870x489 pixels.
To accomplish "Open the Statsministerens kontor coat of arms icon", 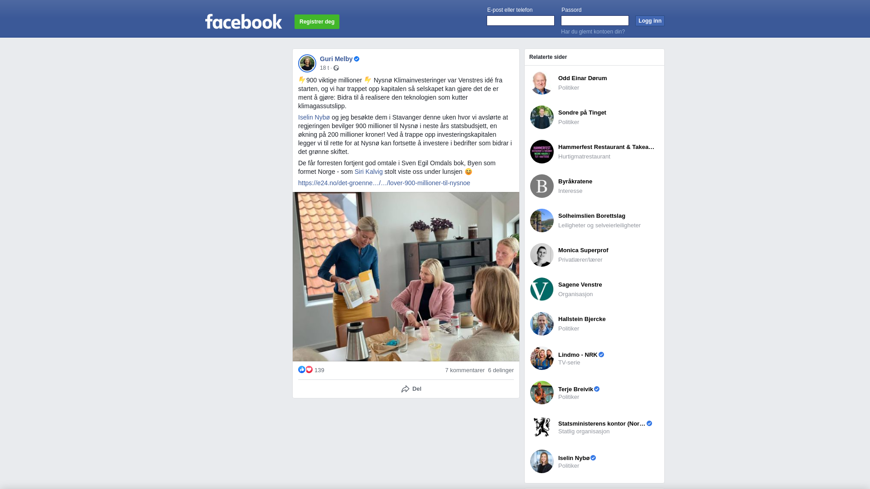I will [542, 427].
